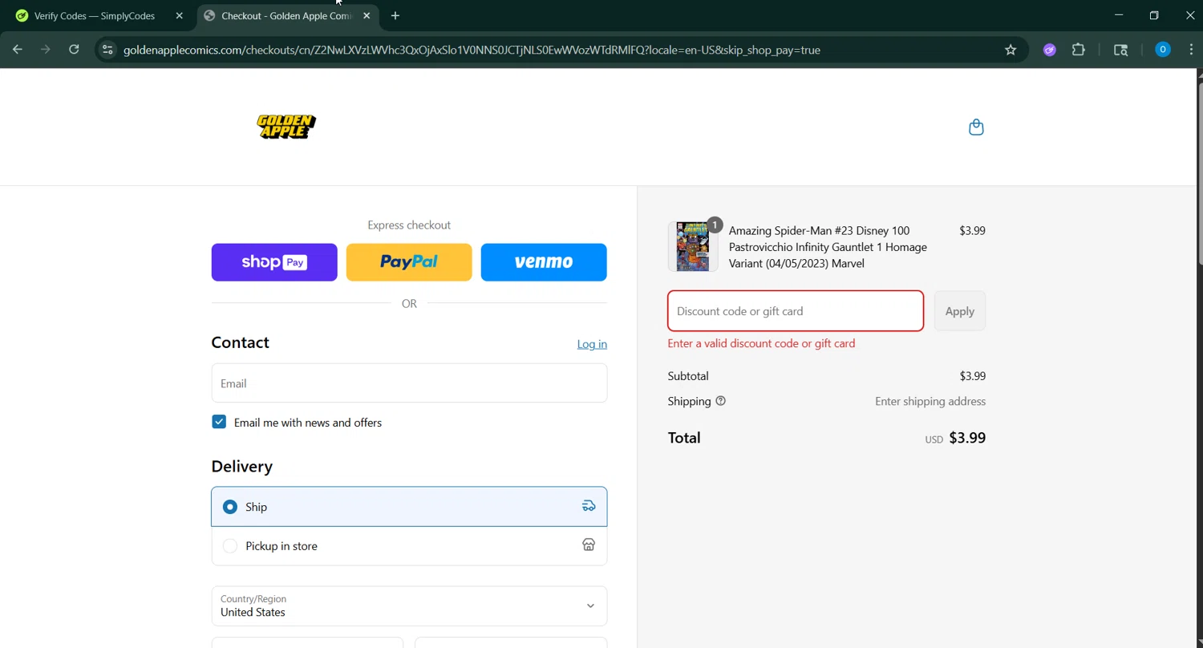Go forward in browser history
This screenshot has height=648, width=1203.
tap(46, 50)
